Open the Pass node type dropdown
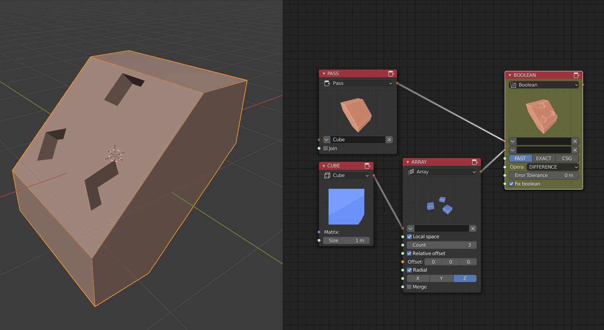 pos(358,83)
